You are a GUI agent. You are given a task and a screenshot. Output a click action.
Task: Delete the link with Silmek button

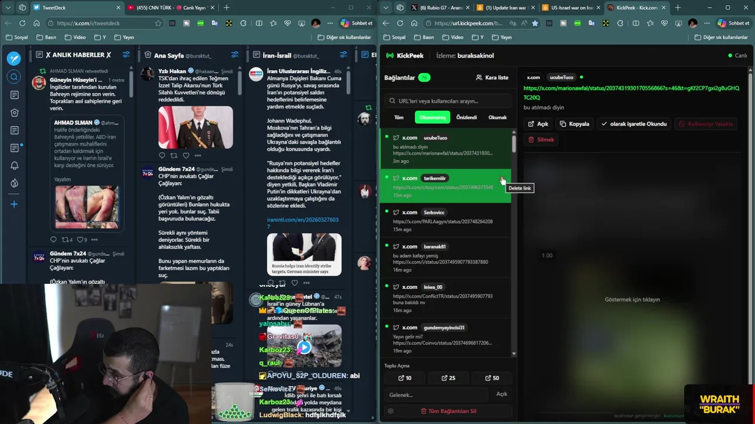click(541, 140)
